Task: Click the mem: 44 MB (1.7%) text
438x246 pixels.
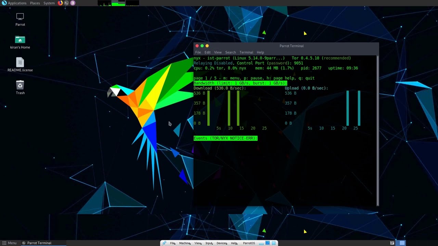Action: (x=274, y=68)
